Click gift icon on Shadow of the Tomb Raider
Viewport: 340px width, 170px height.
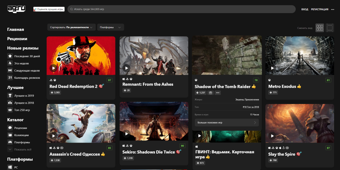[210, 93]
